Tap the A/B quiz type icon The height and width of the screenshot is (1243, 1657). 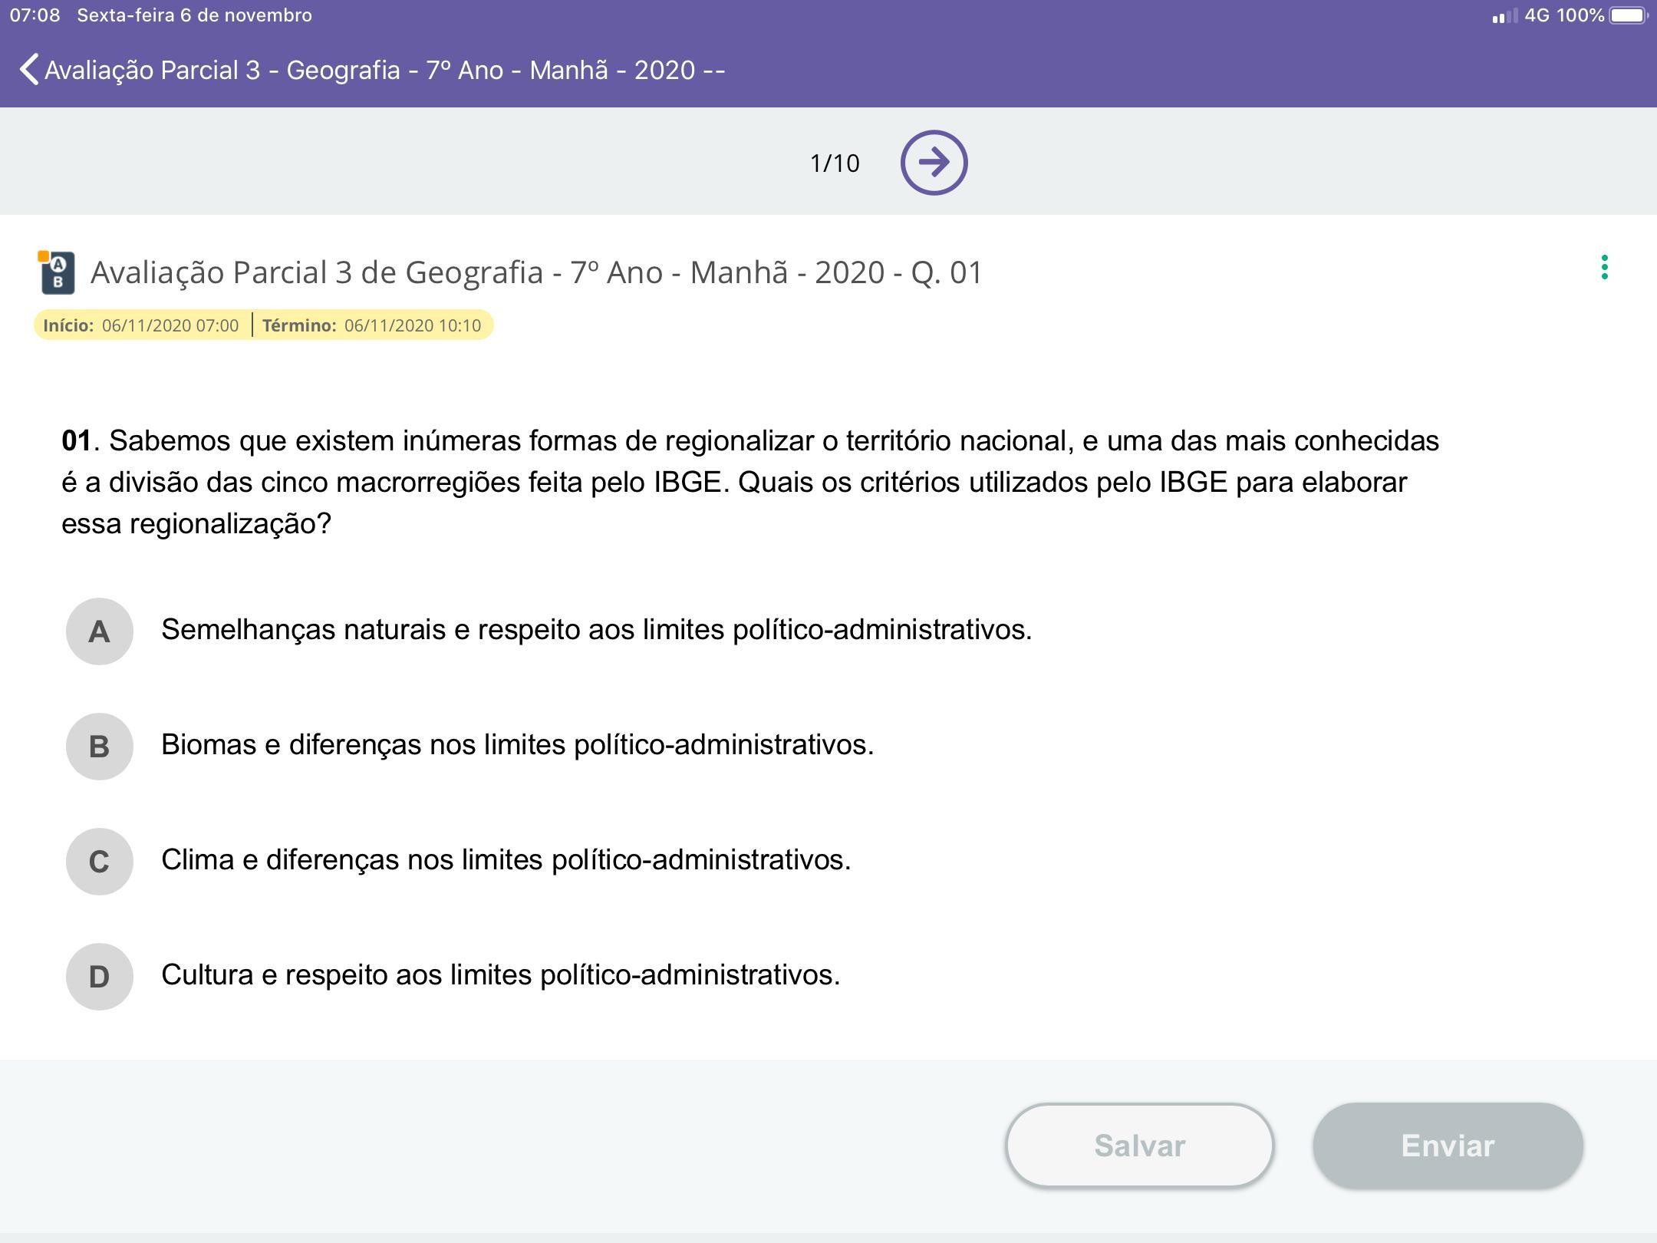[57, 272]
